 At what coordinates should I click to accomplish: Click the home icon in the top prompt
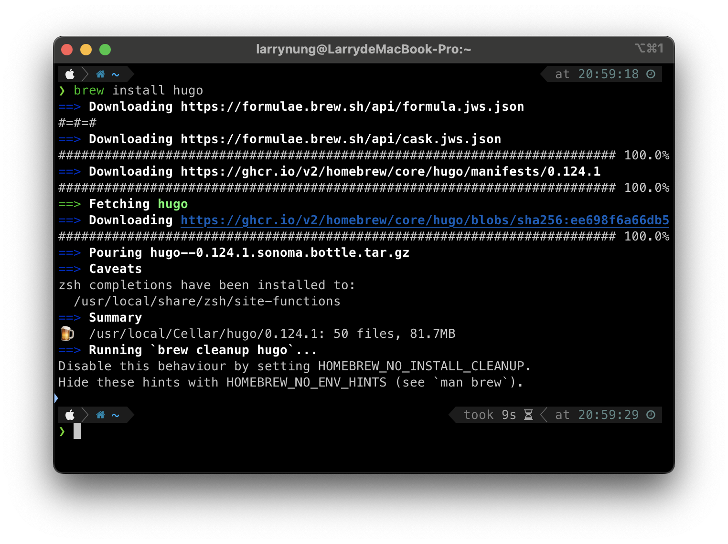[100, 74]
